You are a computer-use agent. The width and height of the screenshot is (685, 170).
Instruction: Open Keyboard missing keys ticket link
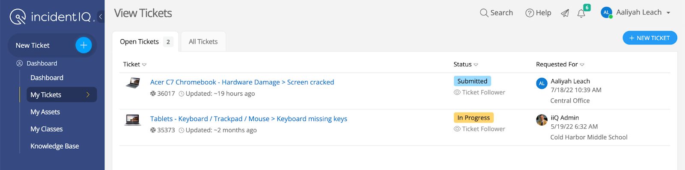point(248,119)
